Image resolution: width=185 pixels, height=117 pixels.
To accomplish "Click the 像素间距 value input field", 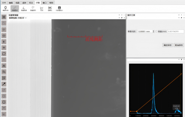I will click(x=145, y=32).
